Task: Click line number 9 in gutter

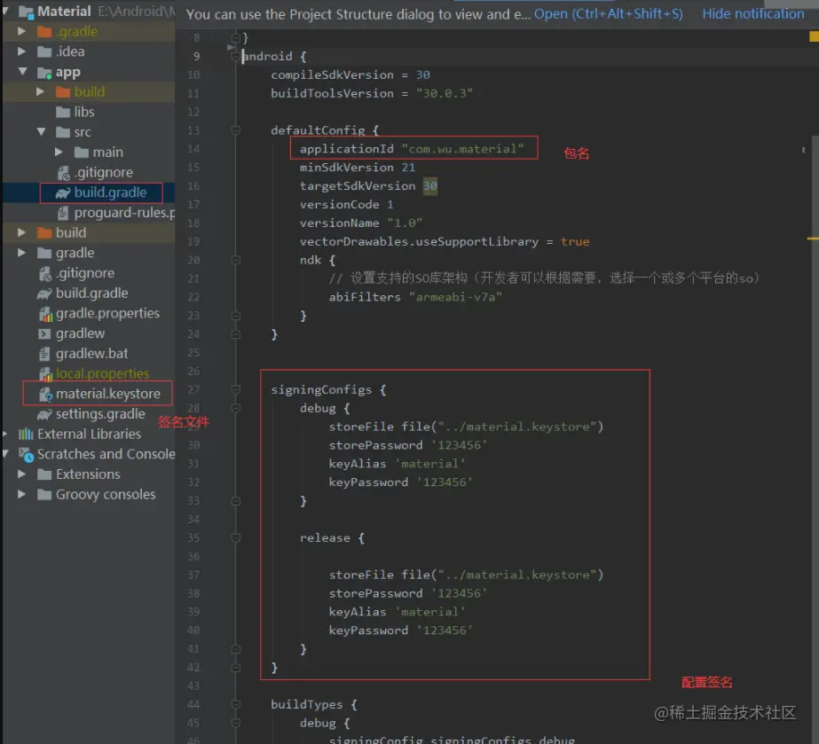Action: [196, 57]
